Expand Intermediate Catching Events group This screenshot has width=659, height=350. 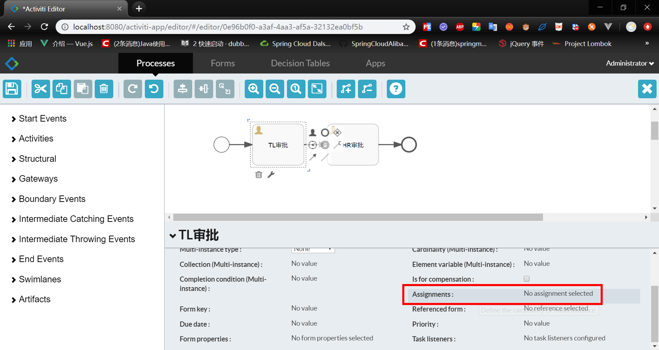[x=72, y=219]
